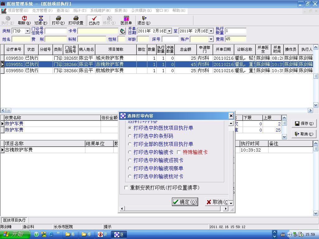Click the 保存 save button

[x=304, y=123]
